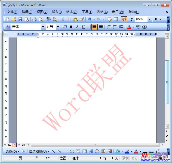The image size is (172, 163).
Task: Toggle bold formatting
Action: (x=71, y=27)
